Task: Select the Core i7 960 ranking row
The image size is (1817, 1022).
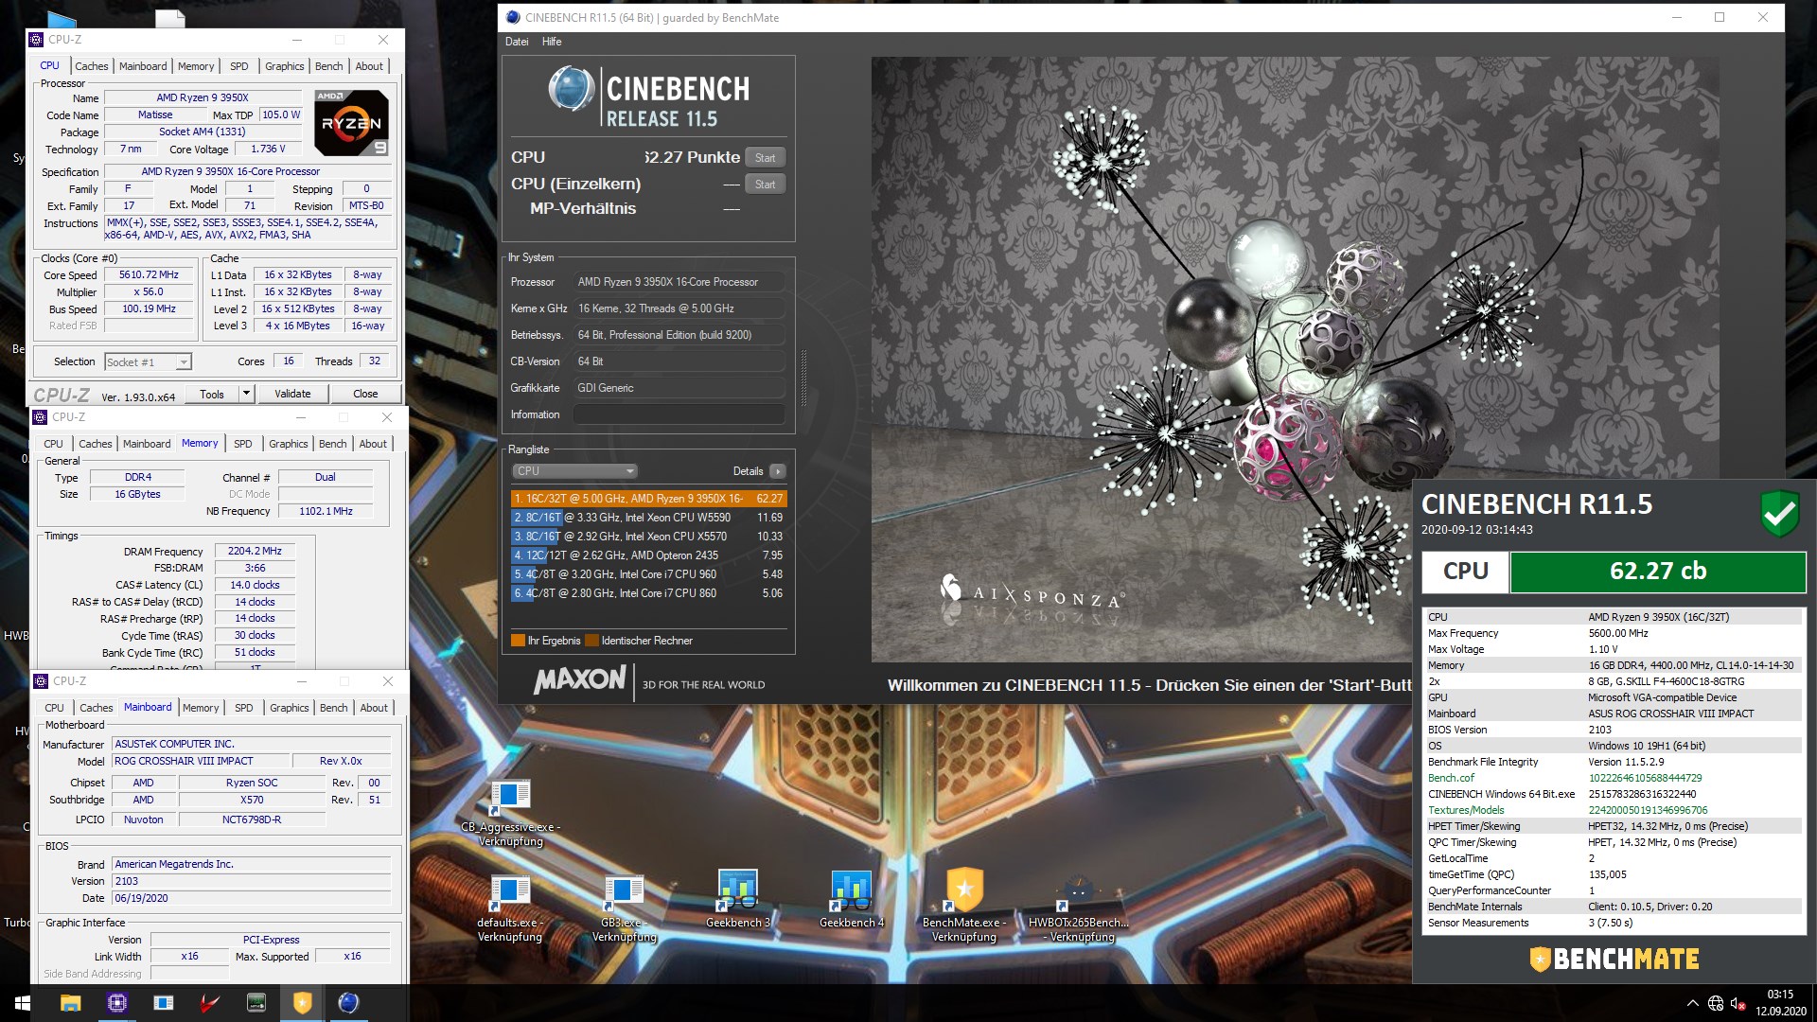Action: (649, 574)
